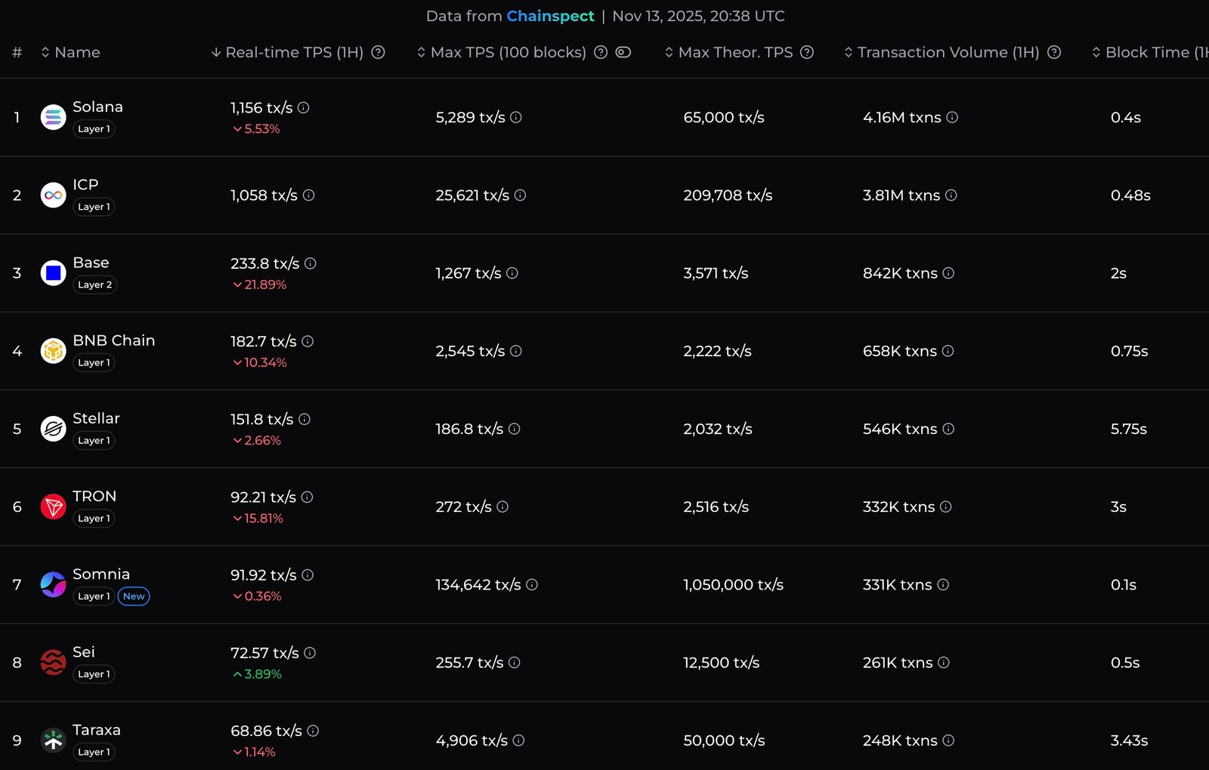Click the ICP infinity logo icon
The image size is (1209, 770).
point(53,196)
